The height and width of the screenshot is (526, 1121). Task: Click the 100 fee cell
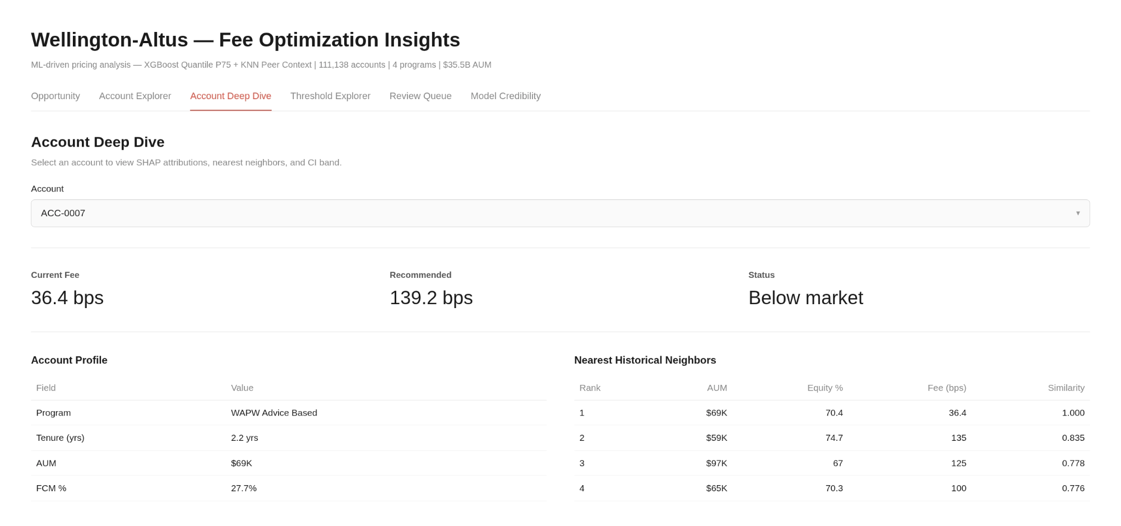pyautogui.click(x=958, y=488)
